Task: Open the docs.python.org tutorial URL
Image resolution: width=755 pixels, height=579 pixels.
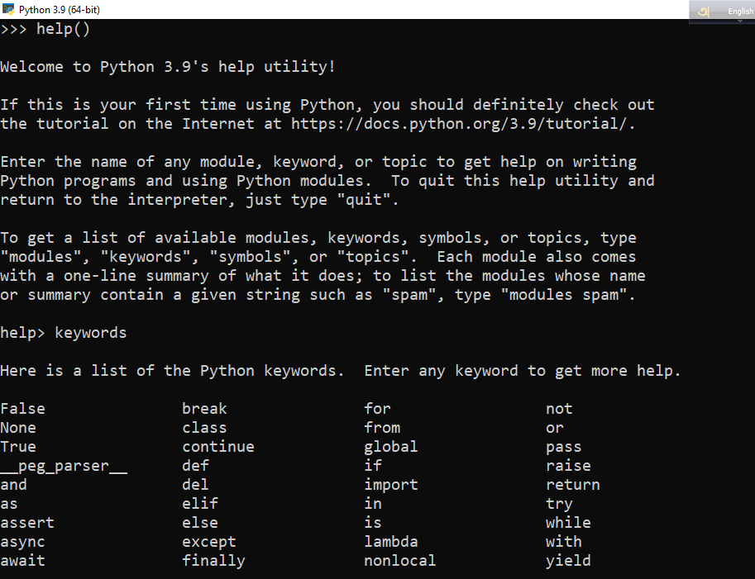Action: [x=462, y=124]
